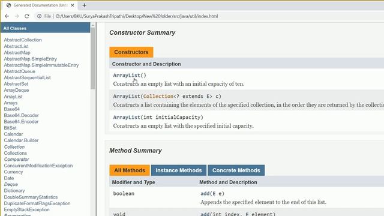
Task: Open Comparator interface page
Action: [x=16, y=160]
